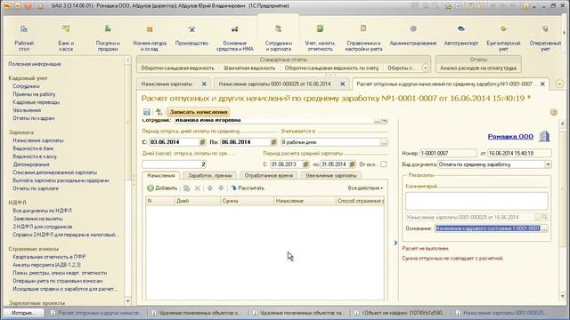570x320 pixels.
Task: Open the Производство section
Action: coord(191,35)
